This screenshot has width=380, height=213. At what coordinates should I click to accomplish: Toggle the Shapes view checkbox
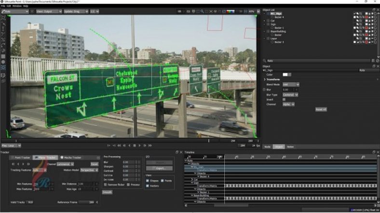pyautogui.click(x=147, y=180)
